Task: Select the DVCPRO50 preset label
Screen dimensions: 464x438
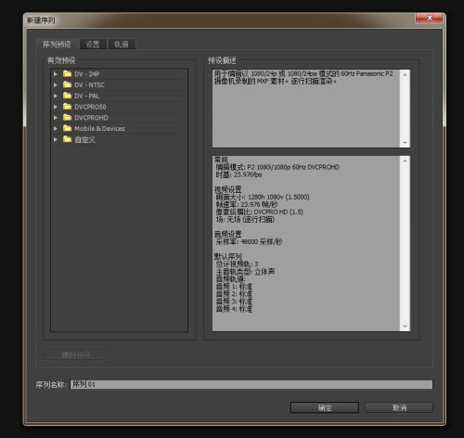Action: click(x=90, y=107)
